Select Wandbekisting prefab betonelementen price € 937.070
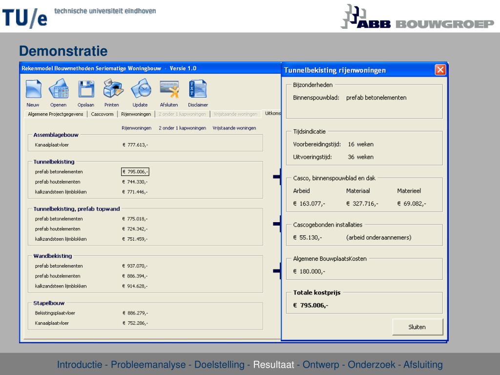Image resolution: width=500 pixels, height=375 pixels. [135, 266]
